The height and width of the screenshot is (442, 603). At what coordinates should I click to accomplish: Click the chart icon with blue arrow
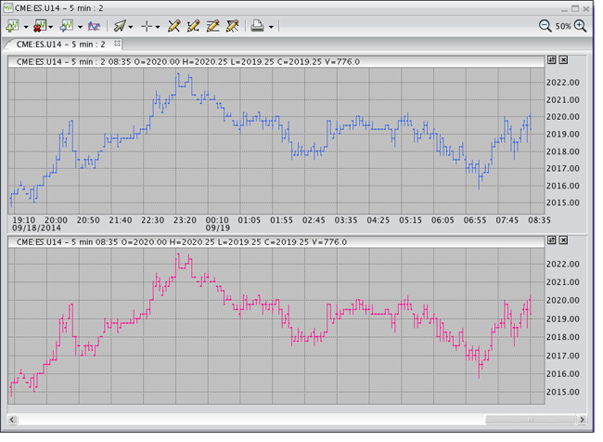[x=67, y=26]
